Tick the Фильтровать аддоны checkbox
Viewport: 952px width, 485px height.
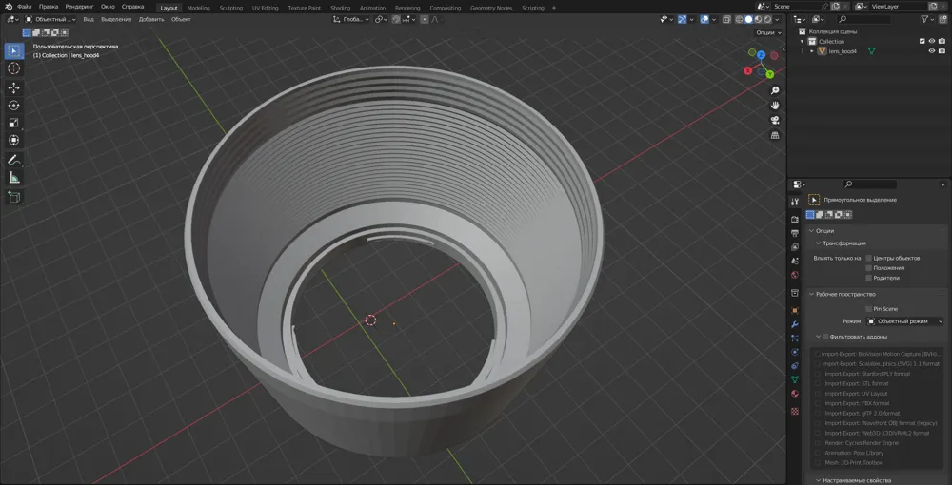825,337
